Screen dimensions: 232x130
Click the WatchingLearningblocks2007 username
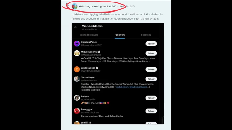coord(97,6)
